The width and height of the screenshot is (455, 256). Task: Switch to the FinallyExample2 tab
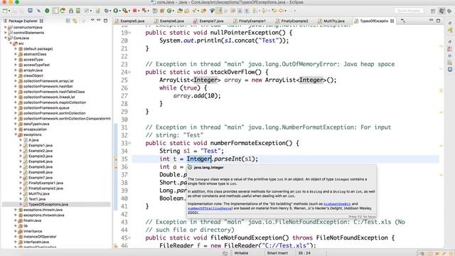(x=294, y=21)
